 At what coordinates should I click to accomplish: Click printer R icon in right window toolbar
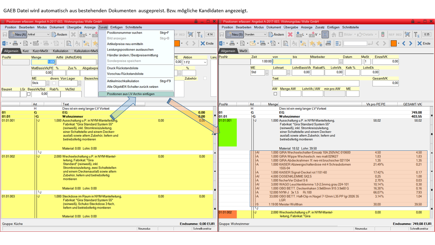click(328, 43)
